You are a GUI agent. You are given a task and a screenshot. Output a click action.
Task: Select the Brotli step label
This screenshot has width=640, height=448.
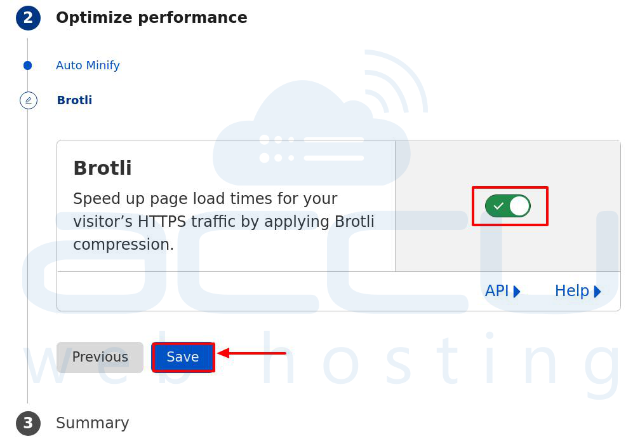click(74, 100)
